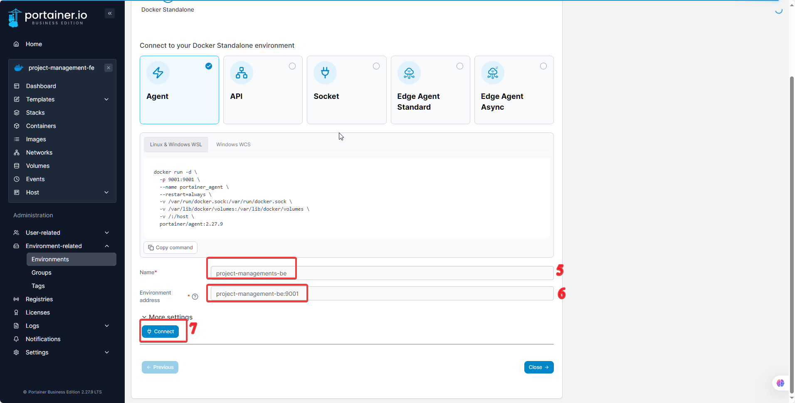Click the brain extension icon at bottom right
The image size is (795, 403).
click(780, 383)
